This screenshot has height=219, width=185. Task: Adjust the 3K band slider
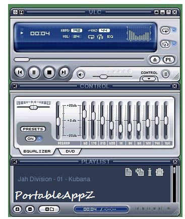point(130,127)
